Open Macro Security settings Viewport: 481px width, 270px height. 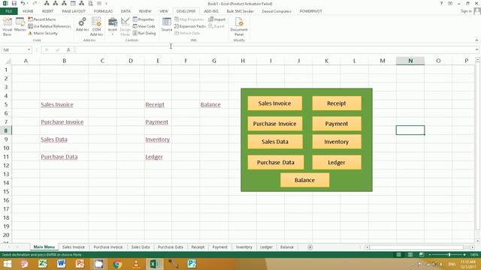(43, 33)
